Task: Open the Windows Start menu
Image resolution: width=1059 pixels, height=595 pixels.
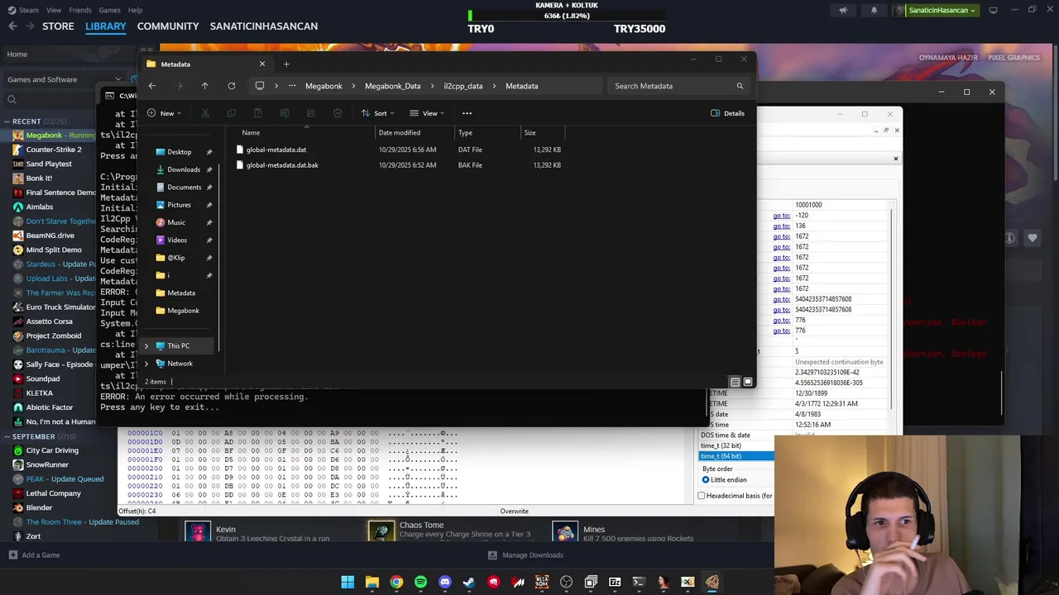Action: (x=347, y=583)
